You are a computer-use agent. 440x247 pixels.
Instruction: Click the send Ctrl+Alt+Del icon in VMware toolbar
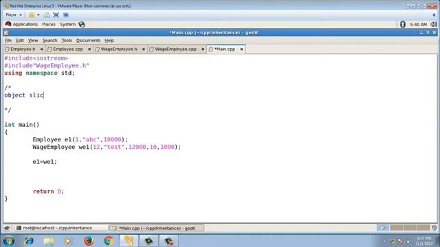coord(47,15)
